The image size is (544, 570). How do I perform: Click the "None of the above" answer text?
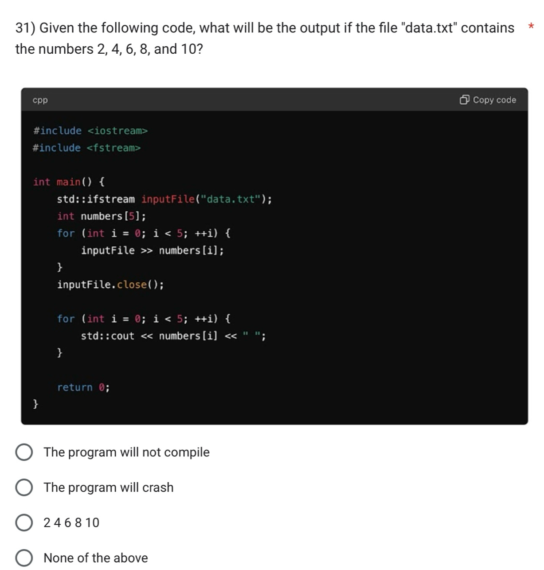click(96, 558)
